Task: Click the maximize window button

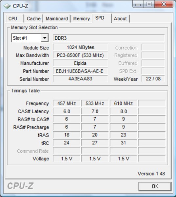Action: pyautogui.click(x=149, y=4)
